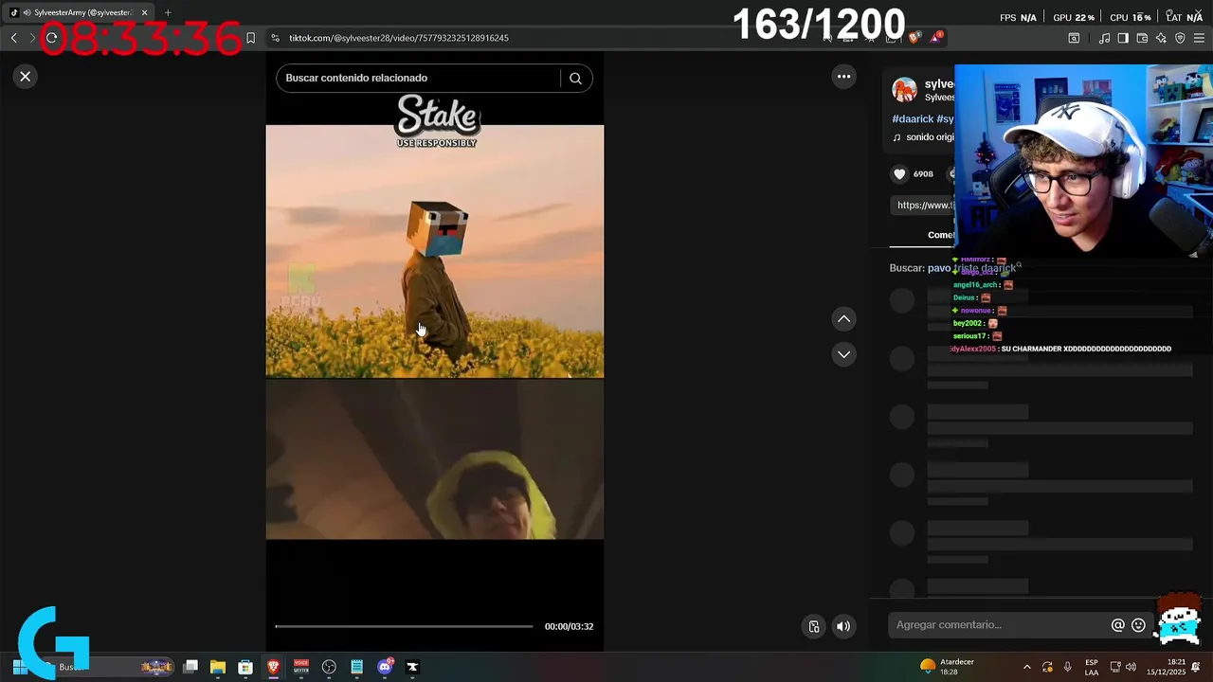
Task: Open the Atardecer weather widget
Action: tap(948, 667)
